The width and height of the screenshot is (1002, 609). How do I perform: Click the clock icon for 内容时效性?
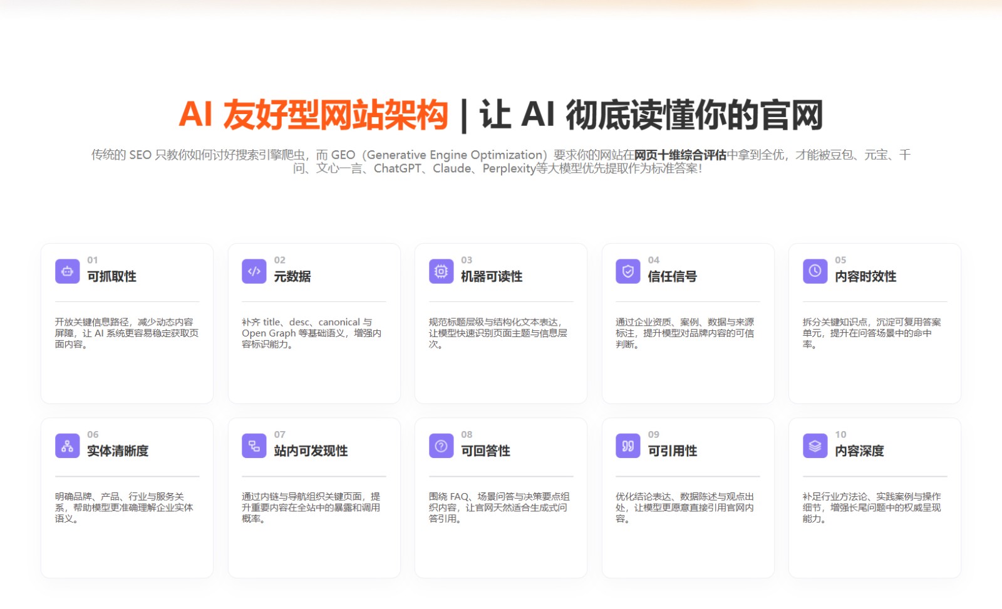(x=815, y=271)
